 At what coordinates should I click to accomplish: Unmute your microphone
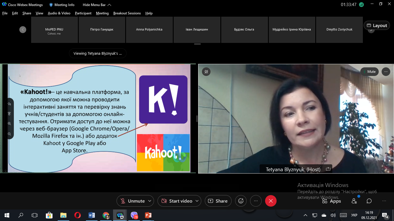[x=132, y=201]
